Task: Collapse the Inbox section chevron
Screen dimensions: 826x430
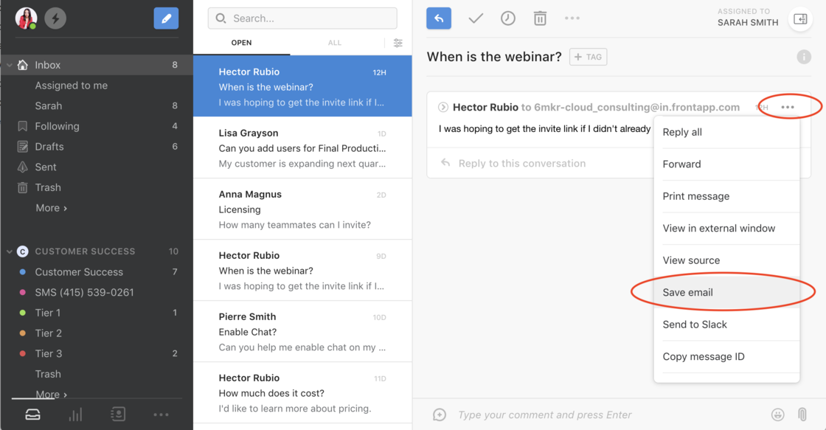Action: [x=9, y=64]
